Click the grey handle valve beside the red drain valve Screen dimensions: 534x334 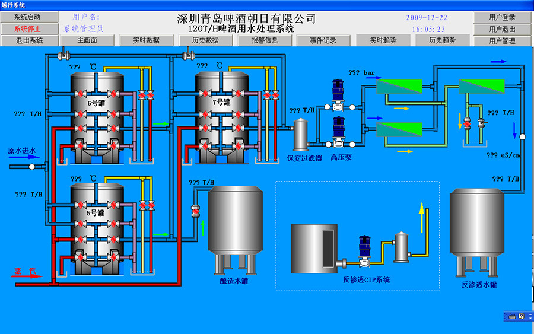pos(482,123)
